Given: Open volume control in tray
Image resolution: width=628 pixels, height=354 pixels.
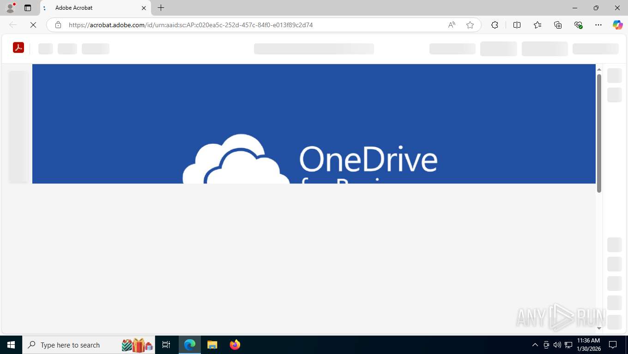Looking at the screenshot, I should pos(557,345).
